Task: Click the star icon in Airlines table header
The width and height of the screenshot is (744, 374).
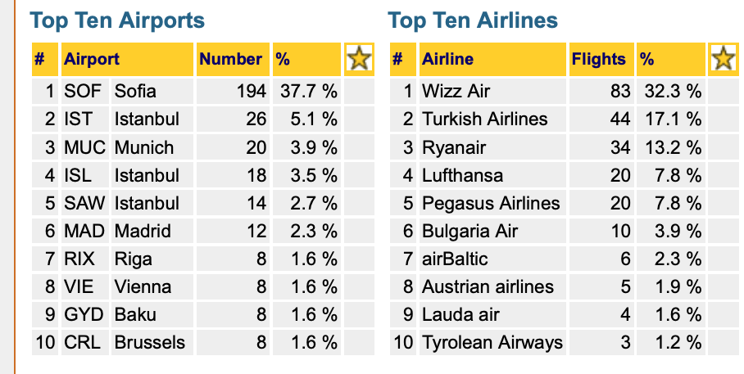Action: coord(724,59)
